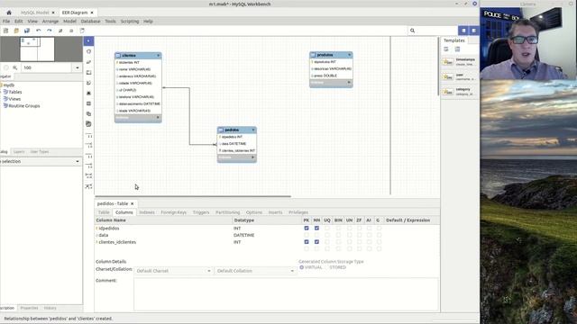577x324 pixels.
Task: Click the zoom in magnifier icon
Action: pos(15,68)
